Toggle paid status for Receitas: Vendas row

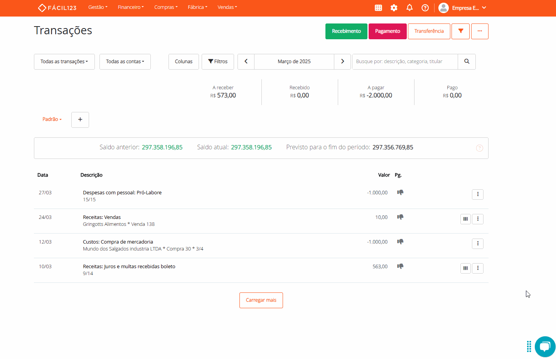point(400,217)
